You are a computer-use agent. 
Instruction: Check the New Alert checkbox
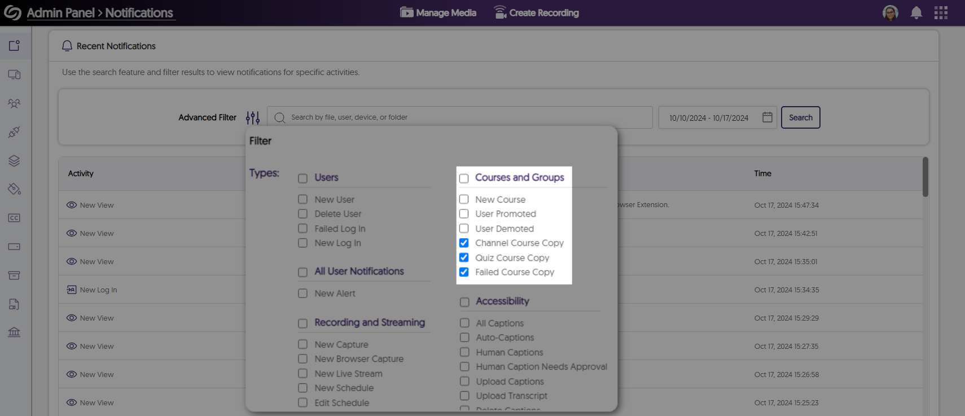pos(303,294)
